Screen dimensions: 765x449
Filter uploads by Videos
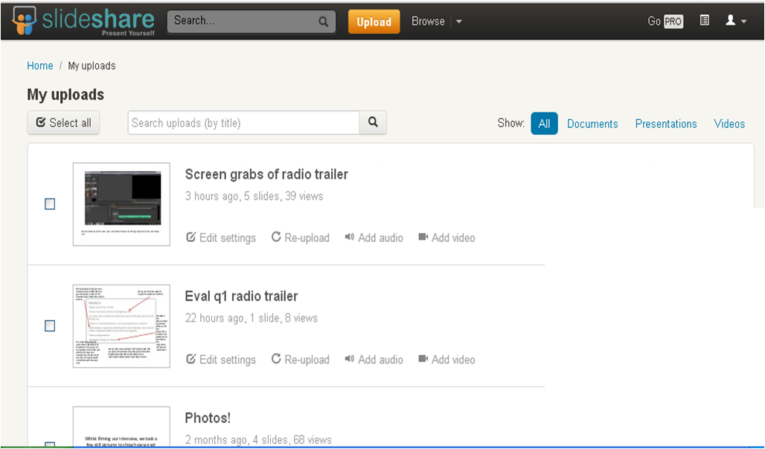[x=729, y=124]
